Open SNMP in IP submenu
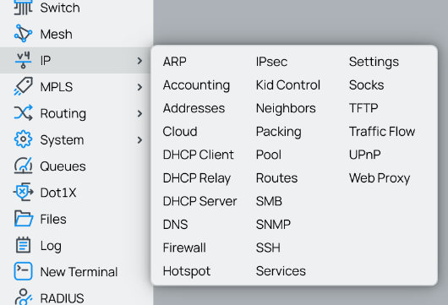448x305 pixels. [x=273, y=225]
